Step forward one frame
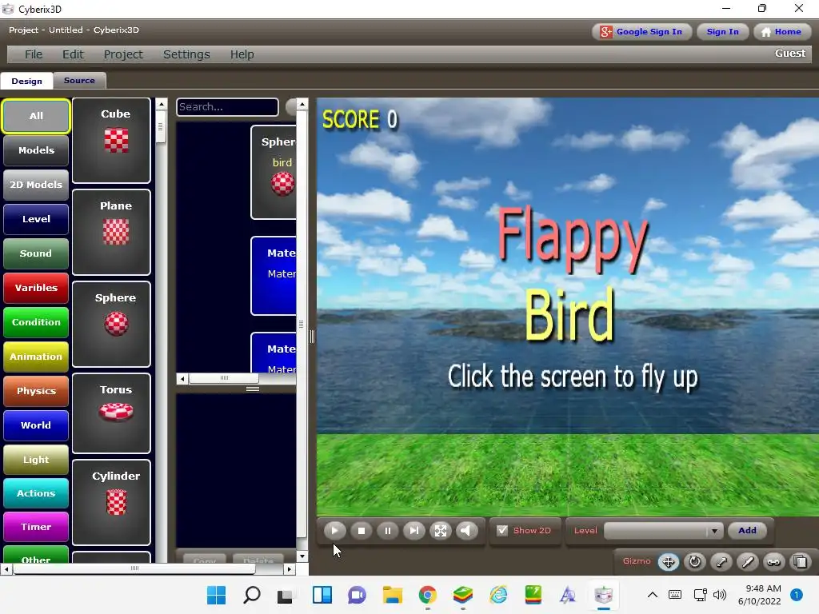 [414, 531]
